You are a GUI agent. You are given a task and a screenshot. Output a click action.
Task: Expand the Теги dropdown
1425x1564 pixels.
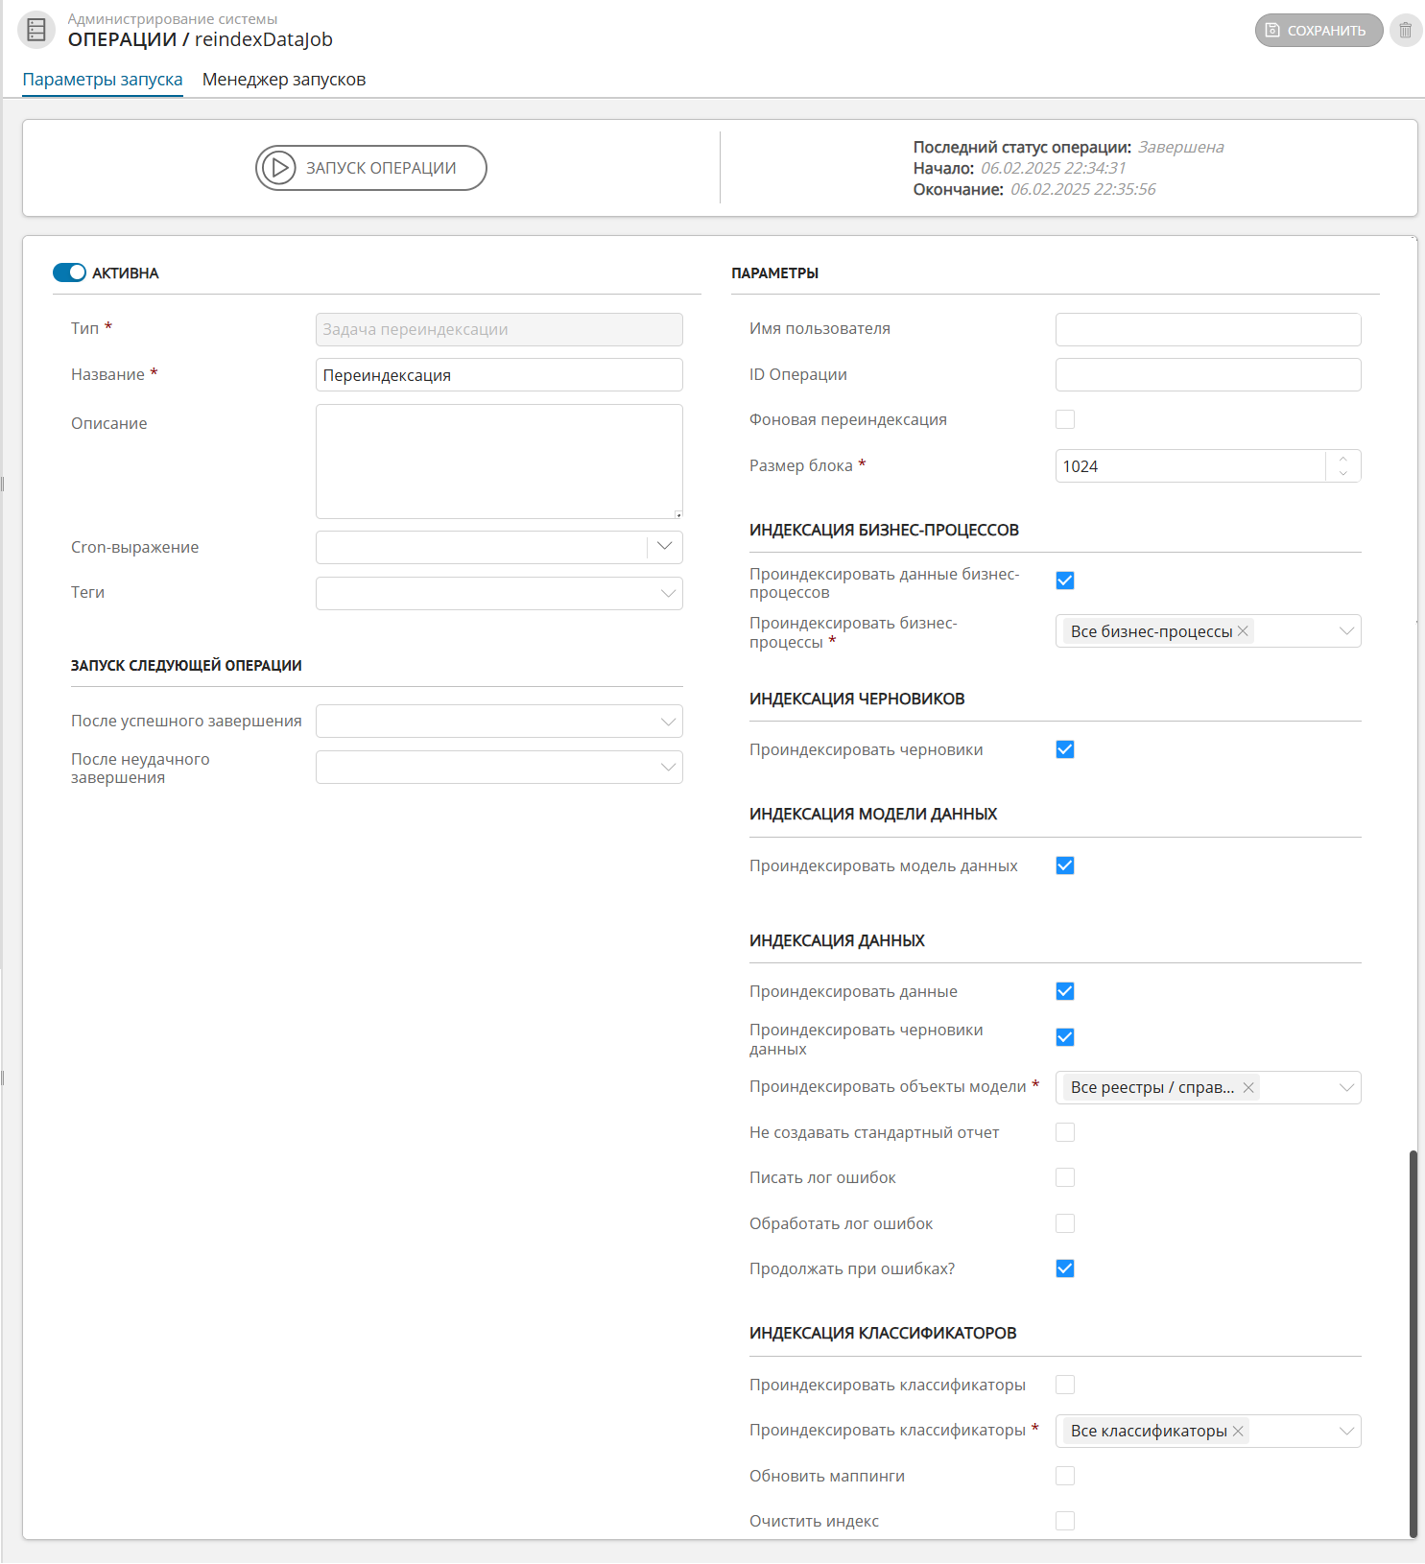[x=668, y=593]
